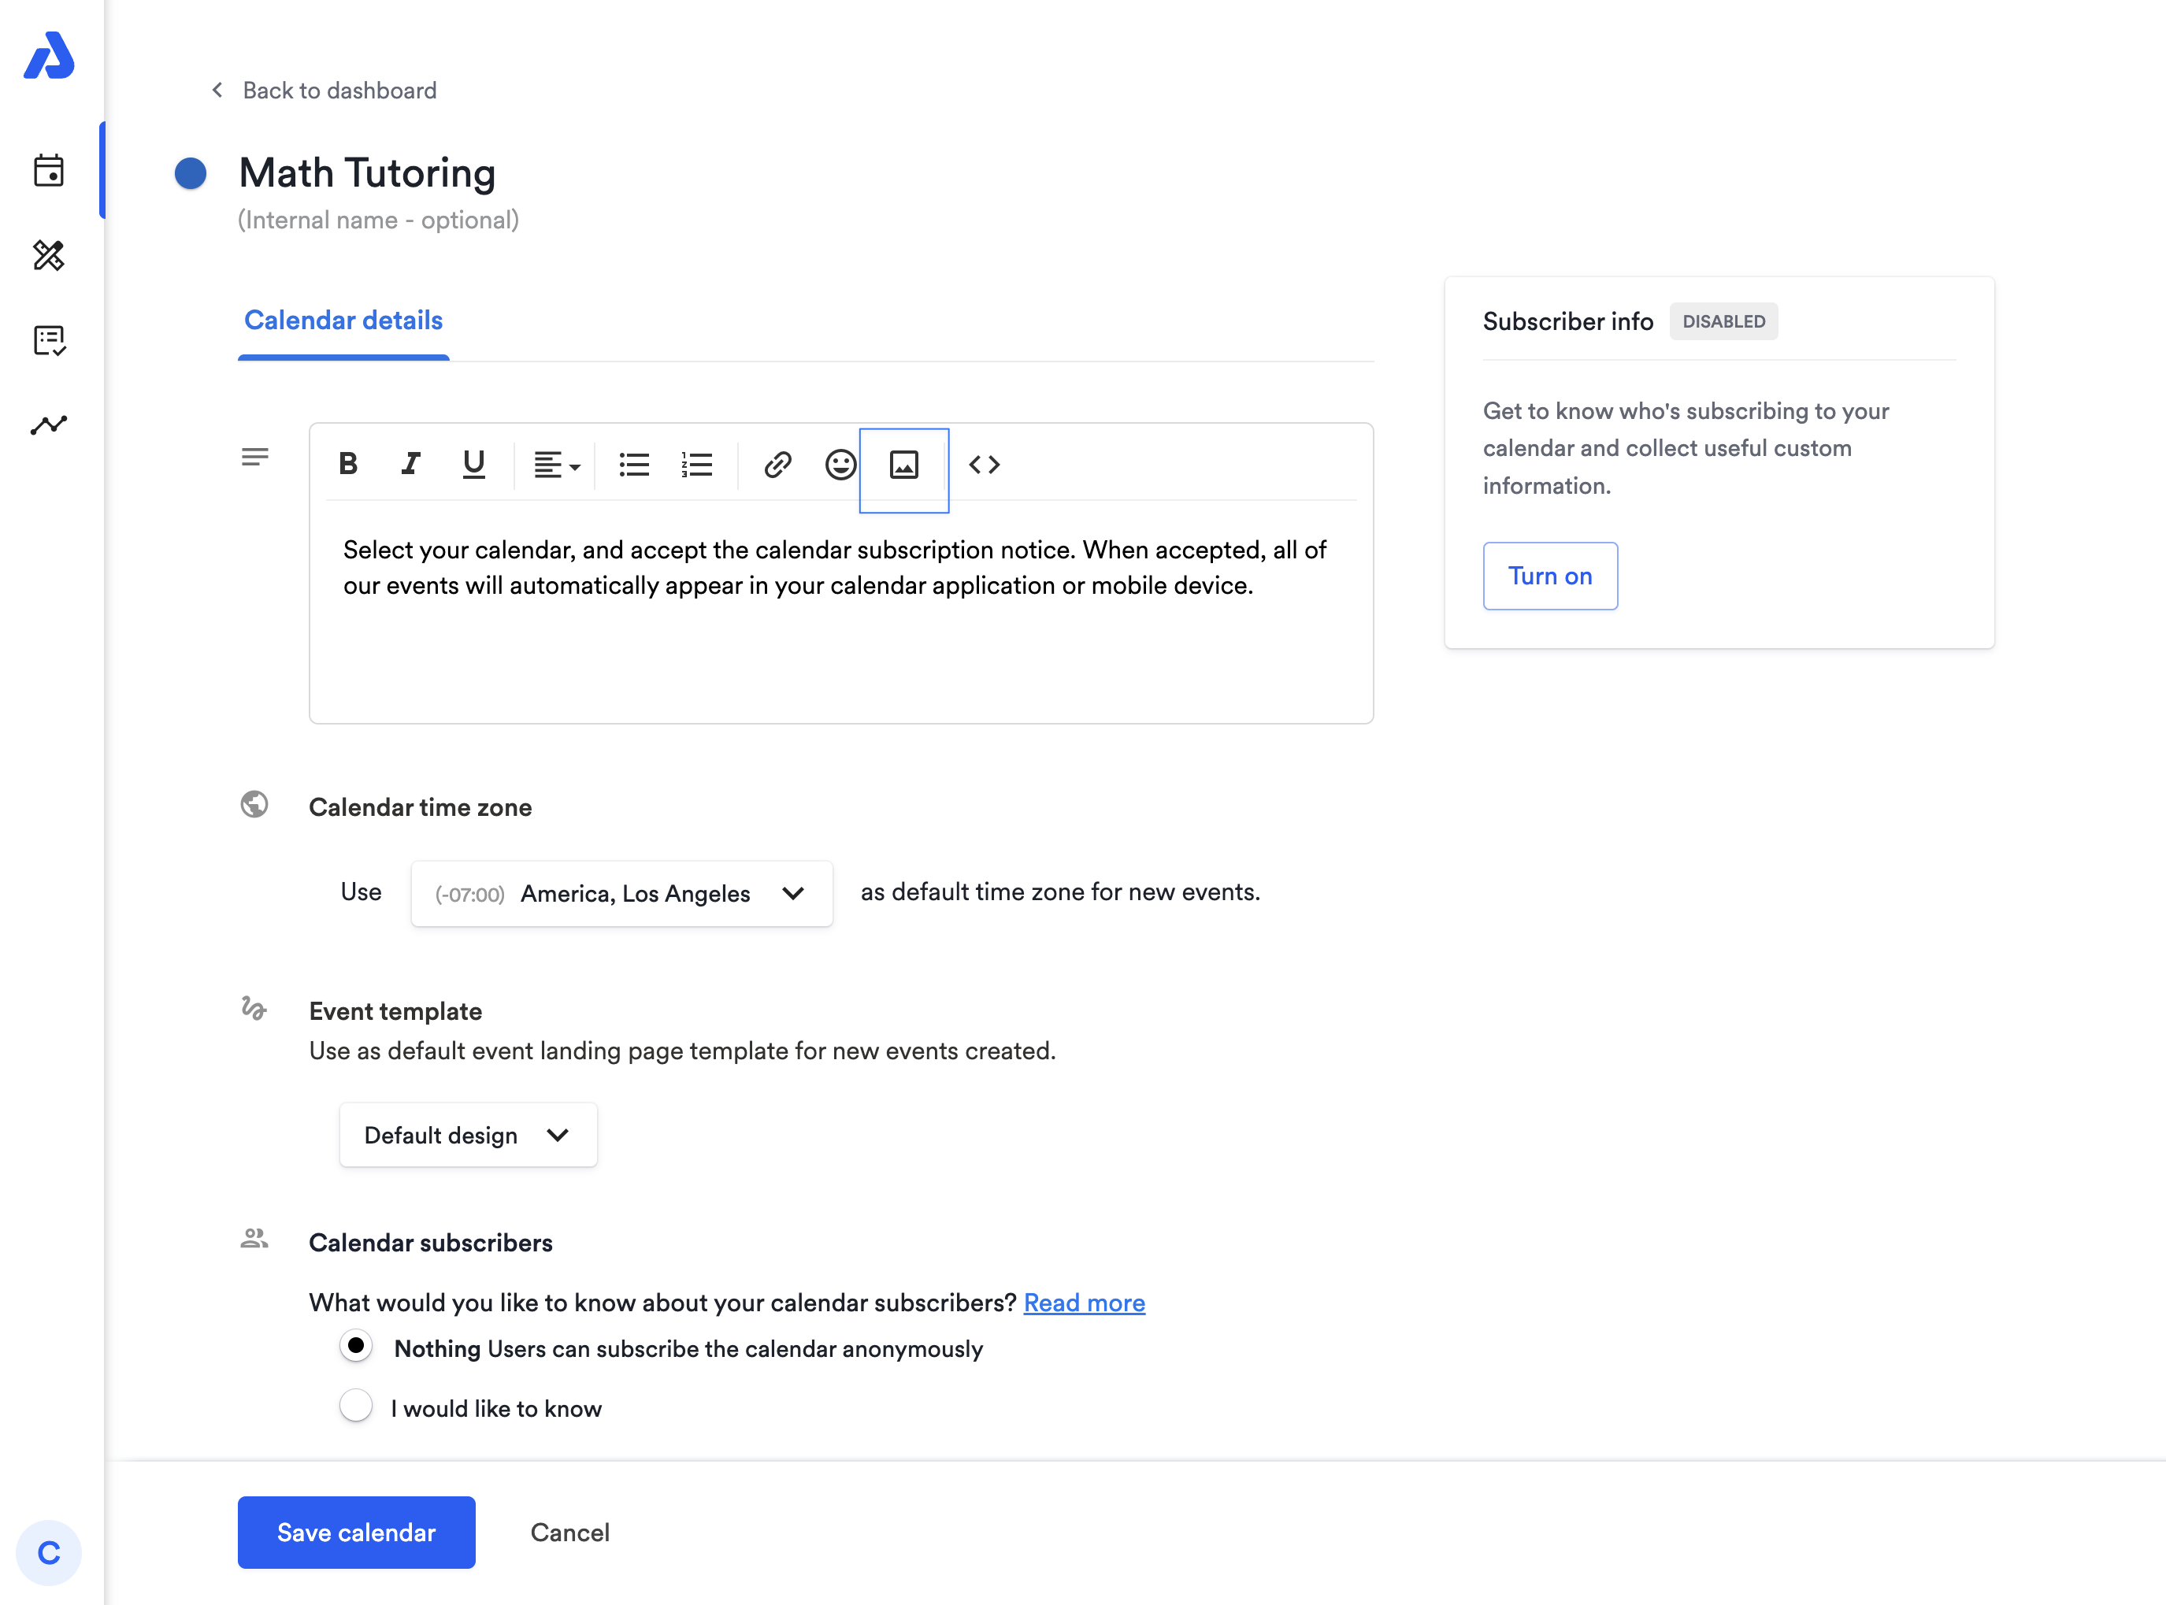
Task: Open the emoji picker
Action: coord(840,465)
